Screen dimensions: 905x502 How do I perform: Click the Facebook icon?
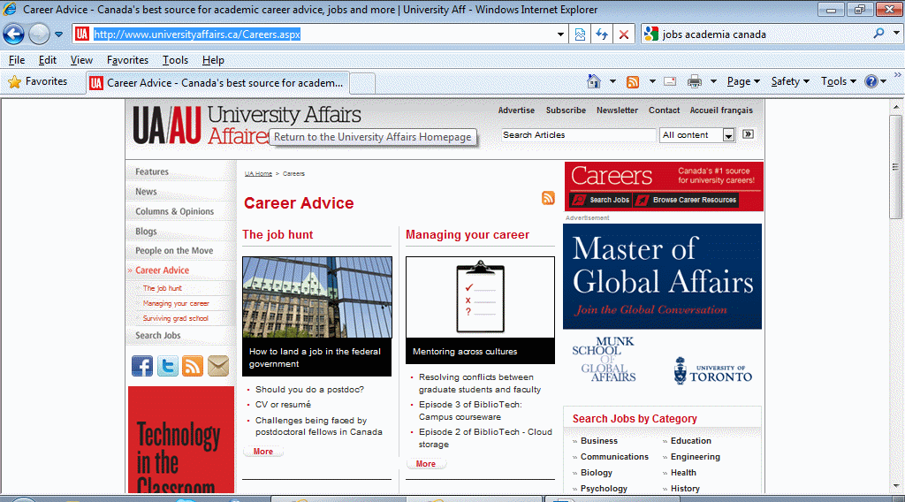point(142,366)
